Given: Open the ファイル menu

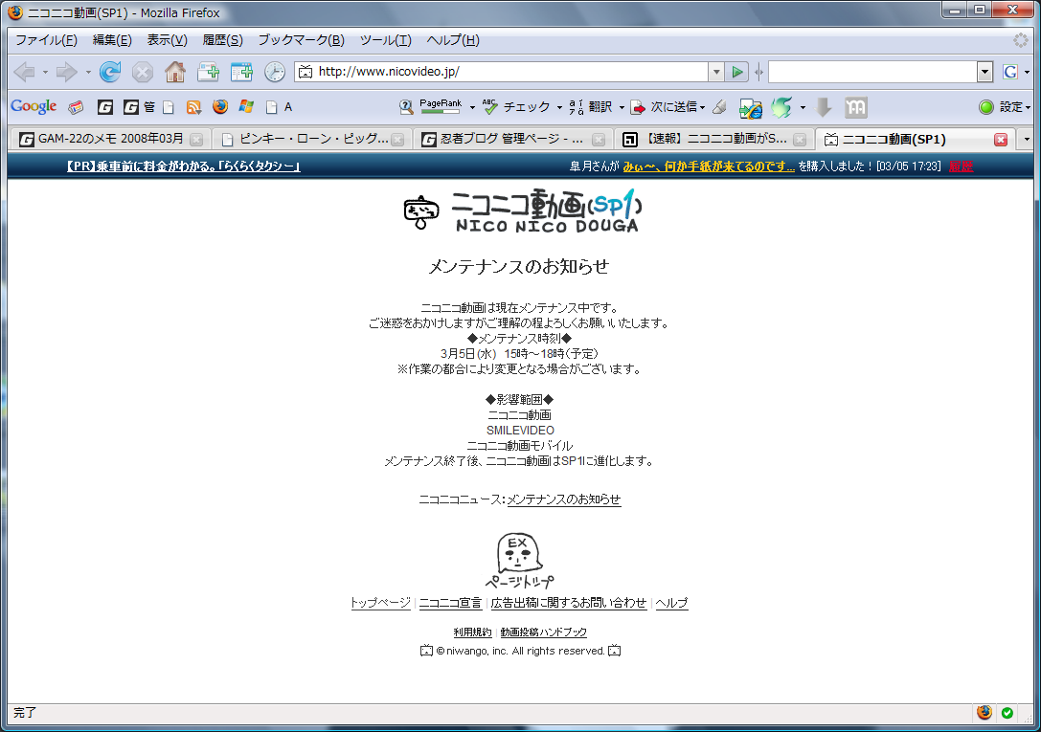Looking at the screenshot, I should click(46, 40).
